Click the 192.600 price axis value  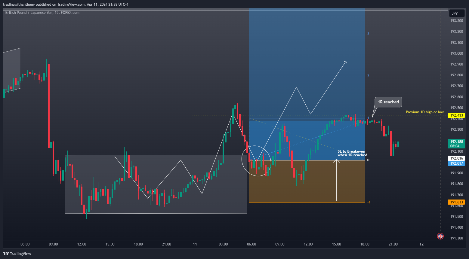pos(456,97)
